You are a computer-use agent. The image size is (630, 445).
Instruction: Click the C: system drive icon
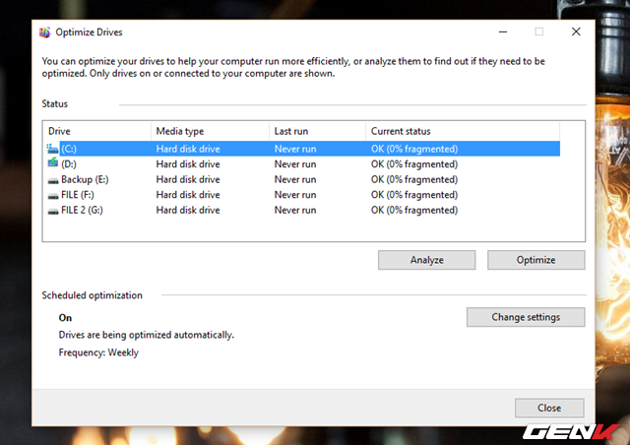click(52, 149)
